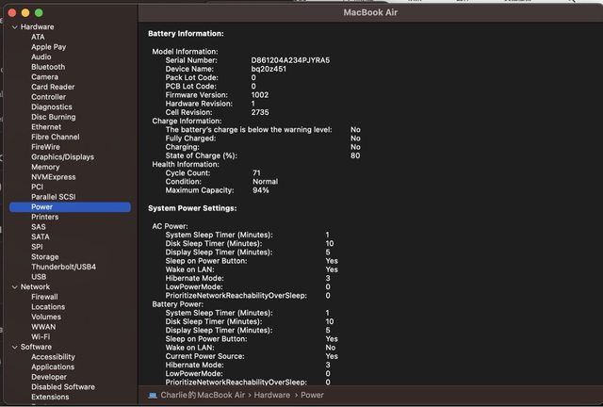603x407 pixels.
Task: Select Memory in the Hardware list
Action: [45, 167]
